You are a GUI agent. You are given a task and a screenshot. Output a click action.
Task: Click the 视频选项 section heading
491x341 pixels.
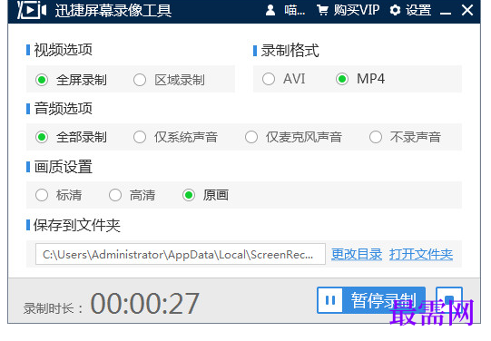click(64, 50)
